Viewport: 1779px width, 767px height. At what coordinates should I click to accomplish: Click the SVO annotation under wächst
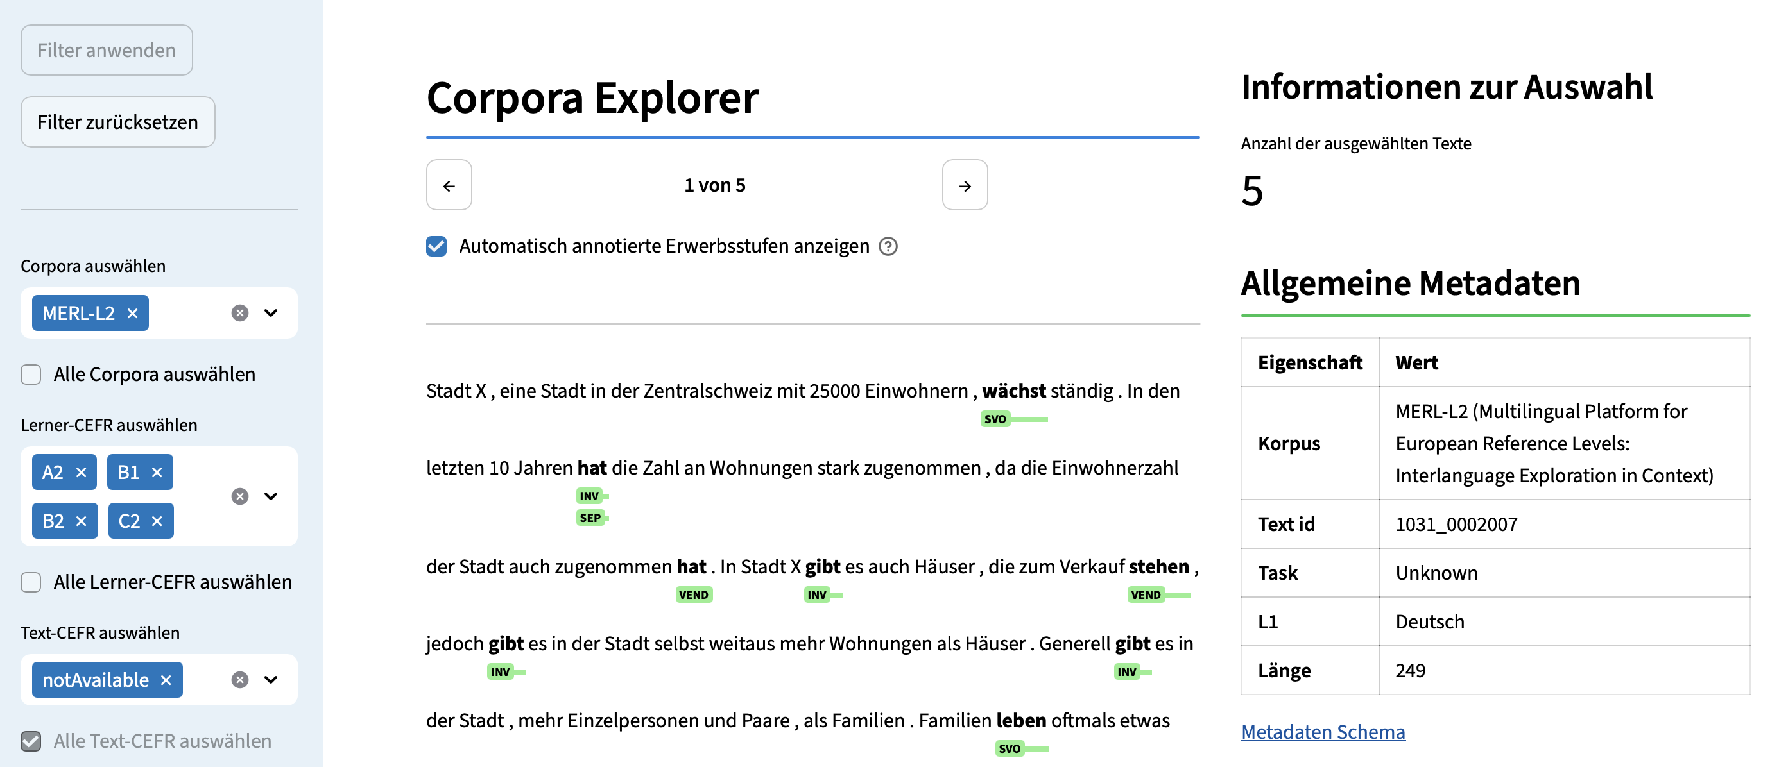point(995,419)
